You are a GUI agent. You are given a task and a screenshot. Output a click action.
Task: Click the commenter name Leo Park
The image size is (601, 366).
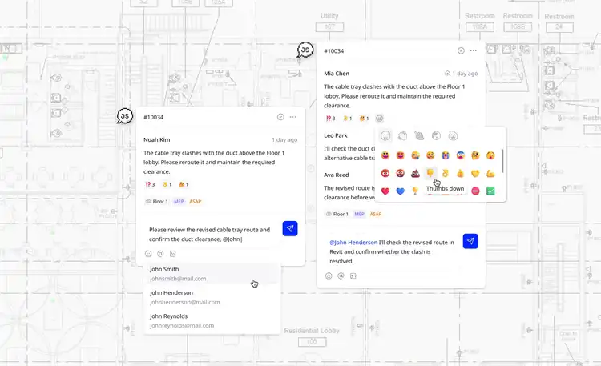coord(336,135)
